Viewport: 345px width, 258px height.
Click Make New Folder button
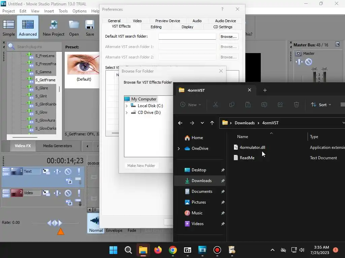point(141,166)
